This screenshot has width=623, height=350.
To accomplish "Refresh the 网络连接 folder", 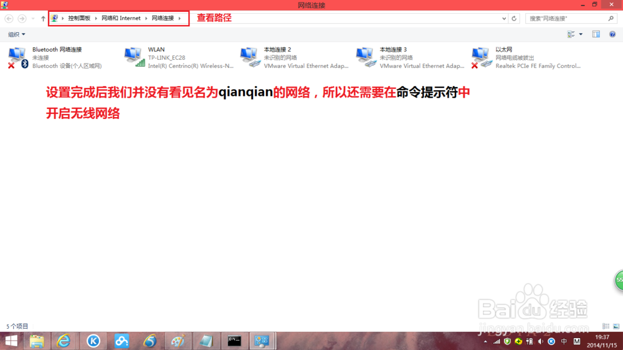I will pyautogui.click(x=514, y=18).
